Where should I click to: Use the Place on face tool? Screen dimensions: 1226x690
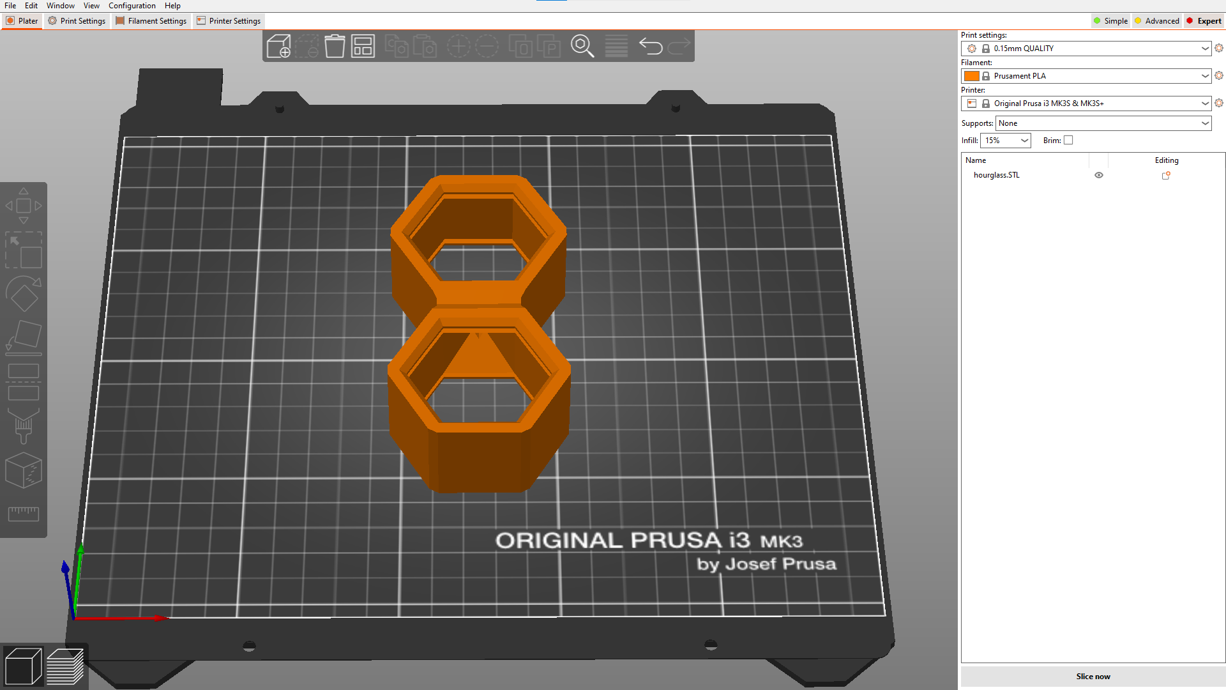(24, 337)
